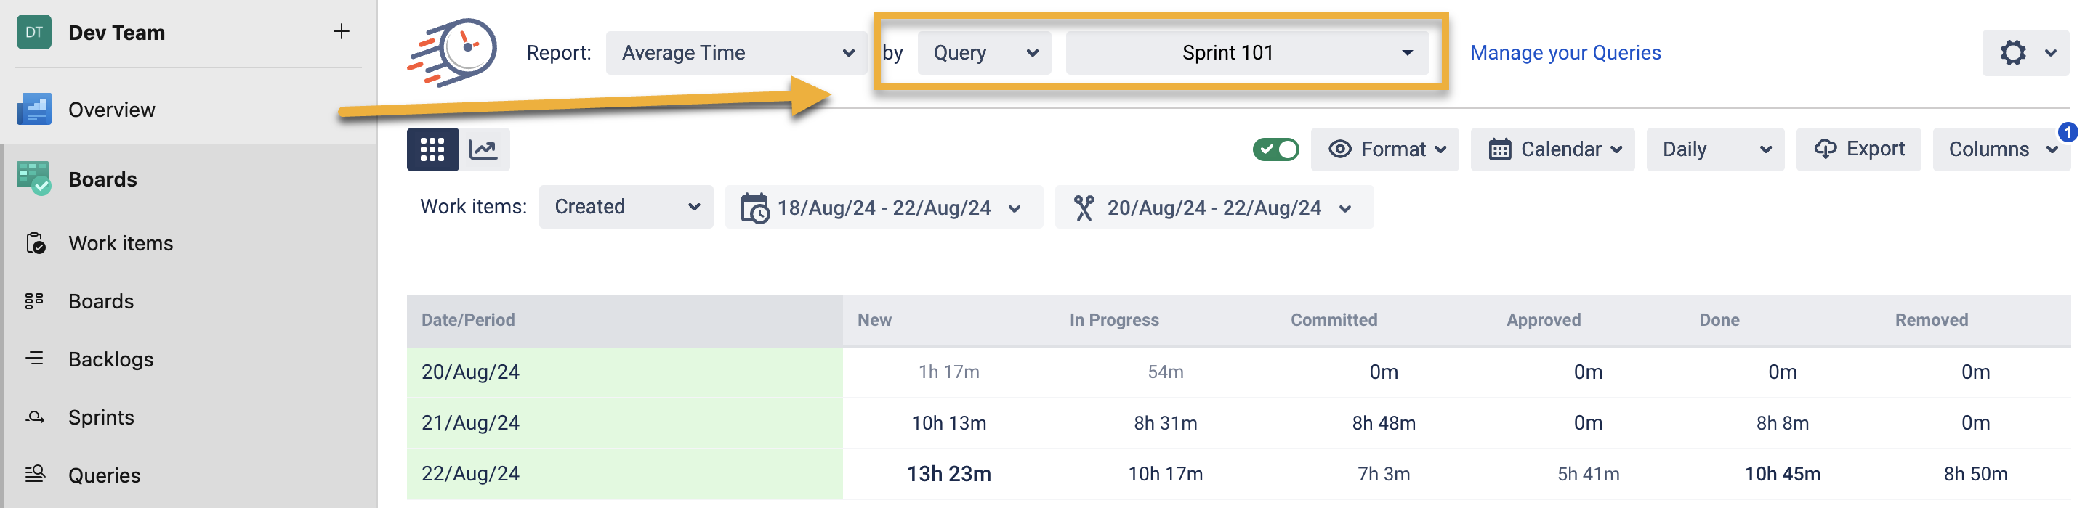
Task: Switch to grid table view
Action: tap(432, 149)
